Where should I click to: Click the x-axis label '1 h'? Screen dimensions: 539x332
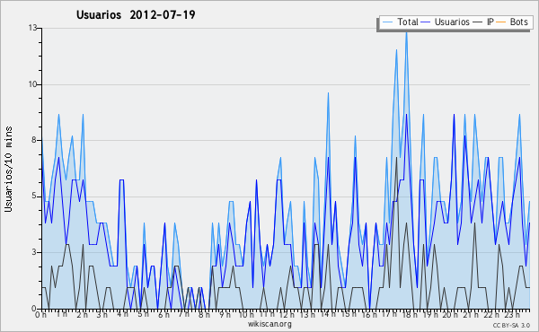coord(61,314)
